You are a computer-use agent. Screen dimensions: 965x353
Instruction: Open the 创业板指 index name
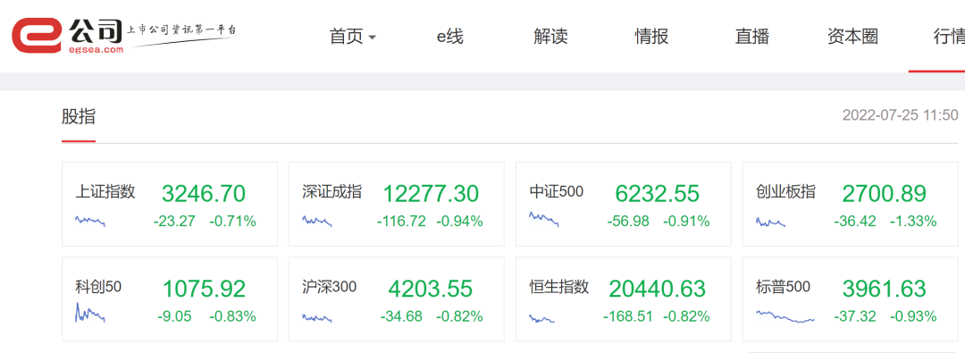(x=786, y=191)
